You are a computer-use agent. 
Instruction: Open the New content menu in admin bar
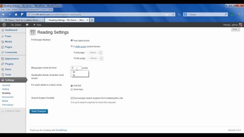click(37, 25)
